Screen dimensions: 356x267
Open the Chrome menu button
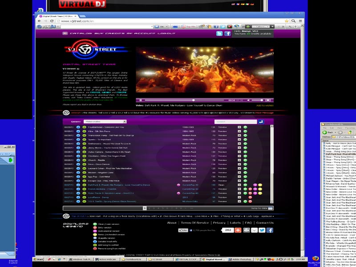coord(300,21)
